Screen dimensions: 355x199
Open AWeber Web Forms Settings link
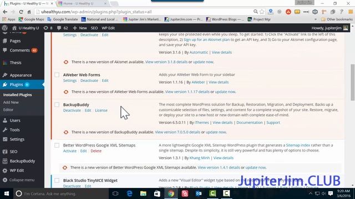point(70,81)
